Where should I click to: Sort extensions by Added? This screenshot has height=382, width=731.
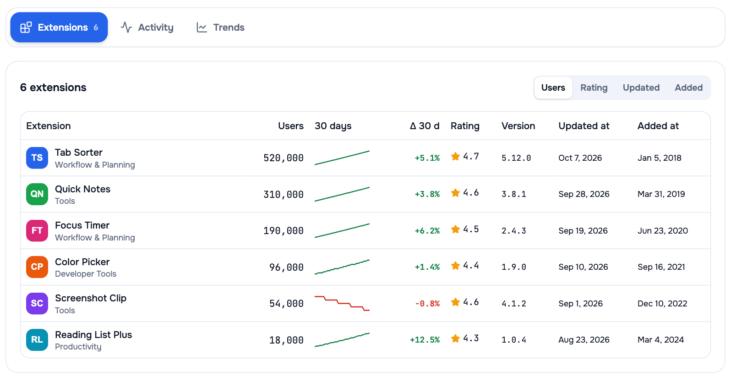click(688, 87)
